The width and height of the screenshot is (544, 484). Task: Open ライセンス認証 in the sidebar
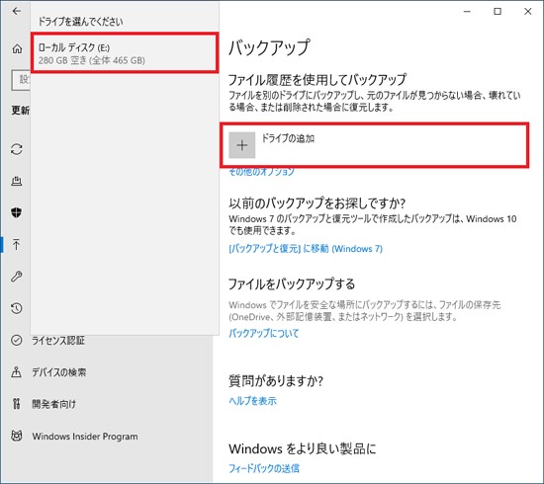58,341
